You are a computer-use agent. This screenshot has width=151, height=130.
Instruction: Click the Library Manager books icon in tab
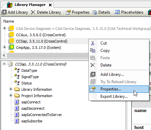[x=10, y=5]
